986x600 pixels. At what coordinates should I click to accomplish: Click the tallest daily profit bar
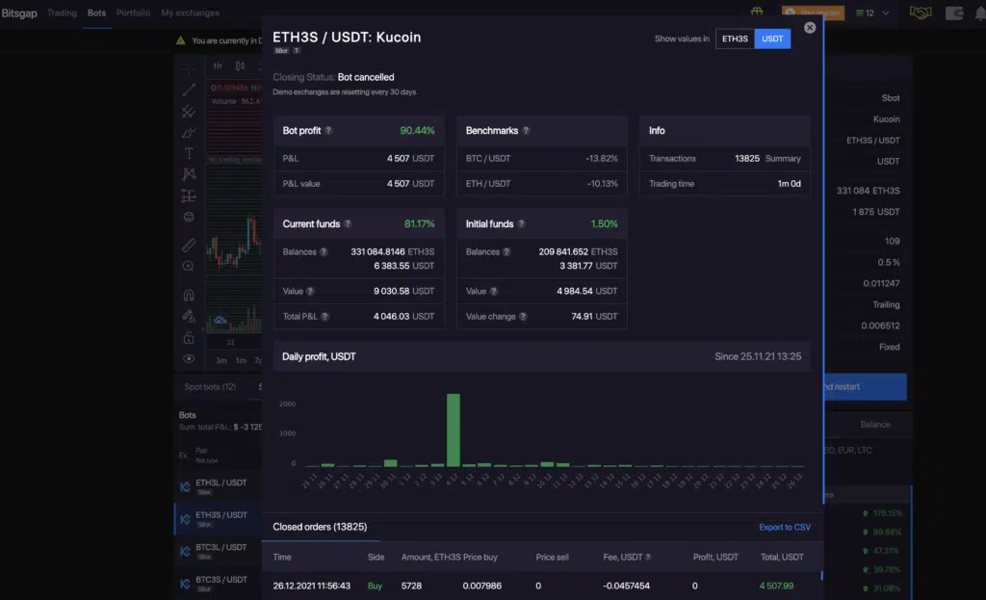(453, 430)
